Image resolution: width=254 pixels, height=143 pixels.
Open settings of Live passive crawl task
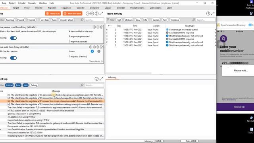(x=98, y=27)
